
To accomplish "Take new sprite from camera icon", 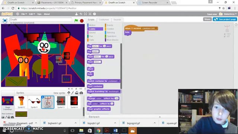I will point(81,93).
